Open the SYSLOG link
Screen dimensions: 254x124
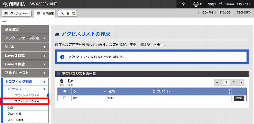pyautogui.click(x=225, y=12)
